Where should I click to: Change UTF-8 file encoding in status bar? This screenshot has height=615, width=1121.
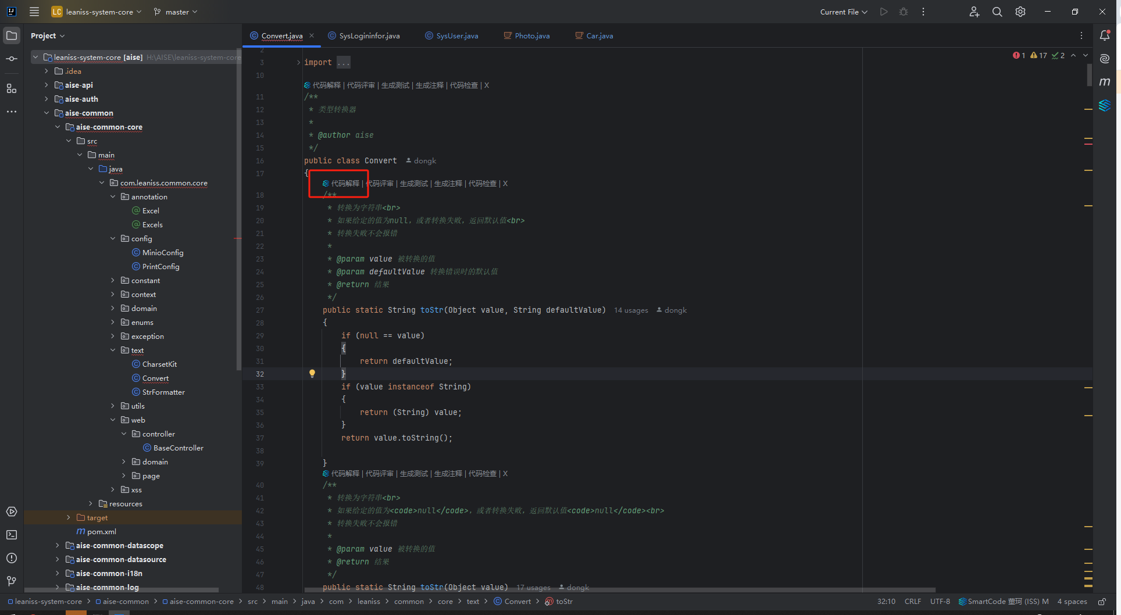pos(940,602)
